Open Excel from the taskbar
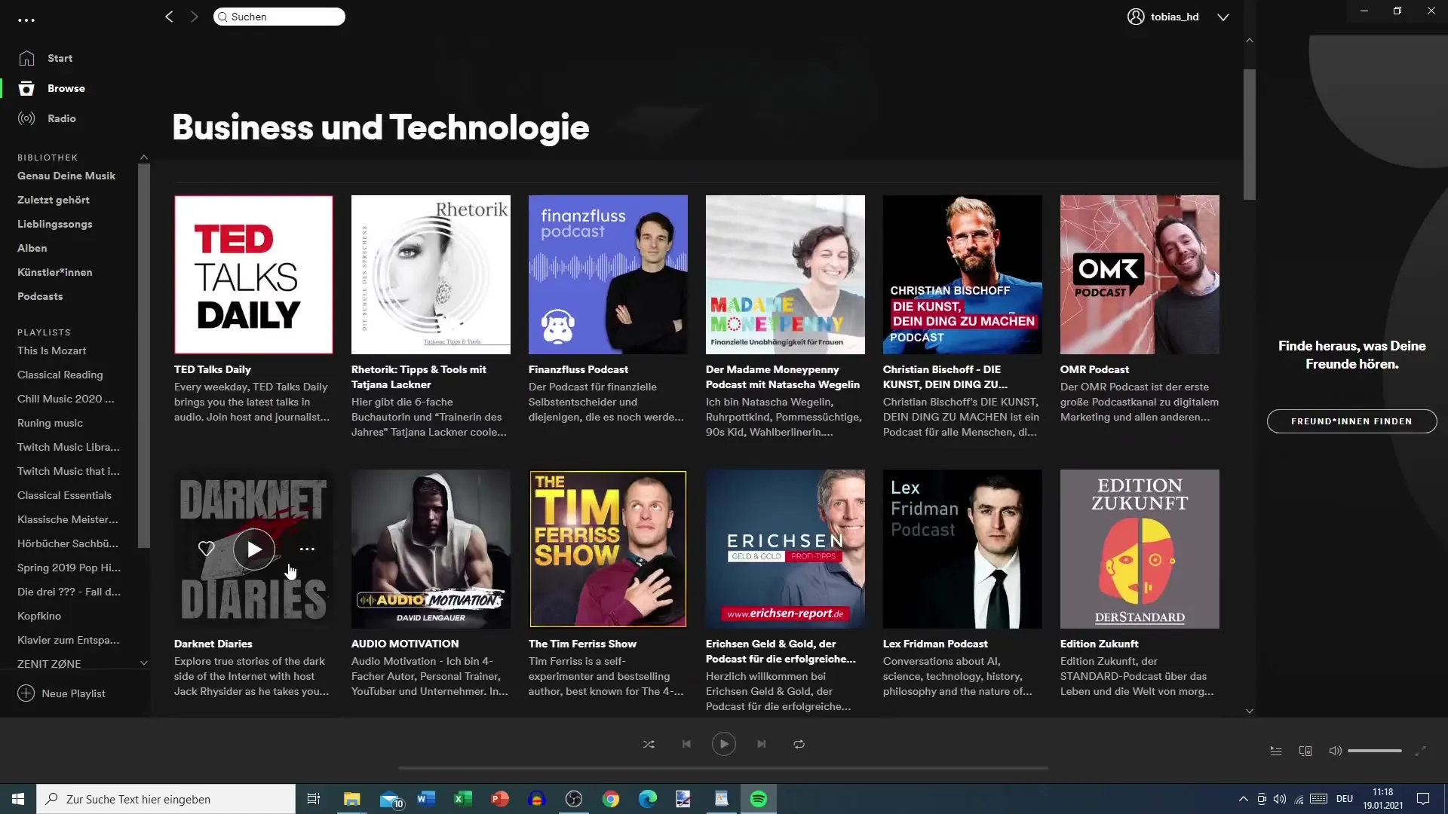The image size is (1448, 814). coord(462,799)
